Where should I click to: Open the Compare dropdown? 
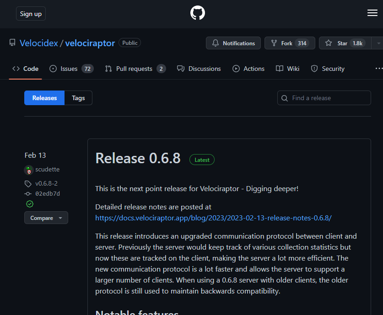tap(46, 218)
